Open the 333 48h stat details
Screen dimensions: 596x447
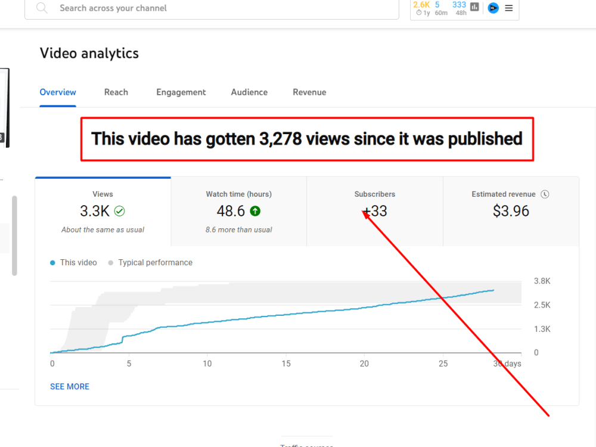pos(459,8)
